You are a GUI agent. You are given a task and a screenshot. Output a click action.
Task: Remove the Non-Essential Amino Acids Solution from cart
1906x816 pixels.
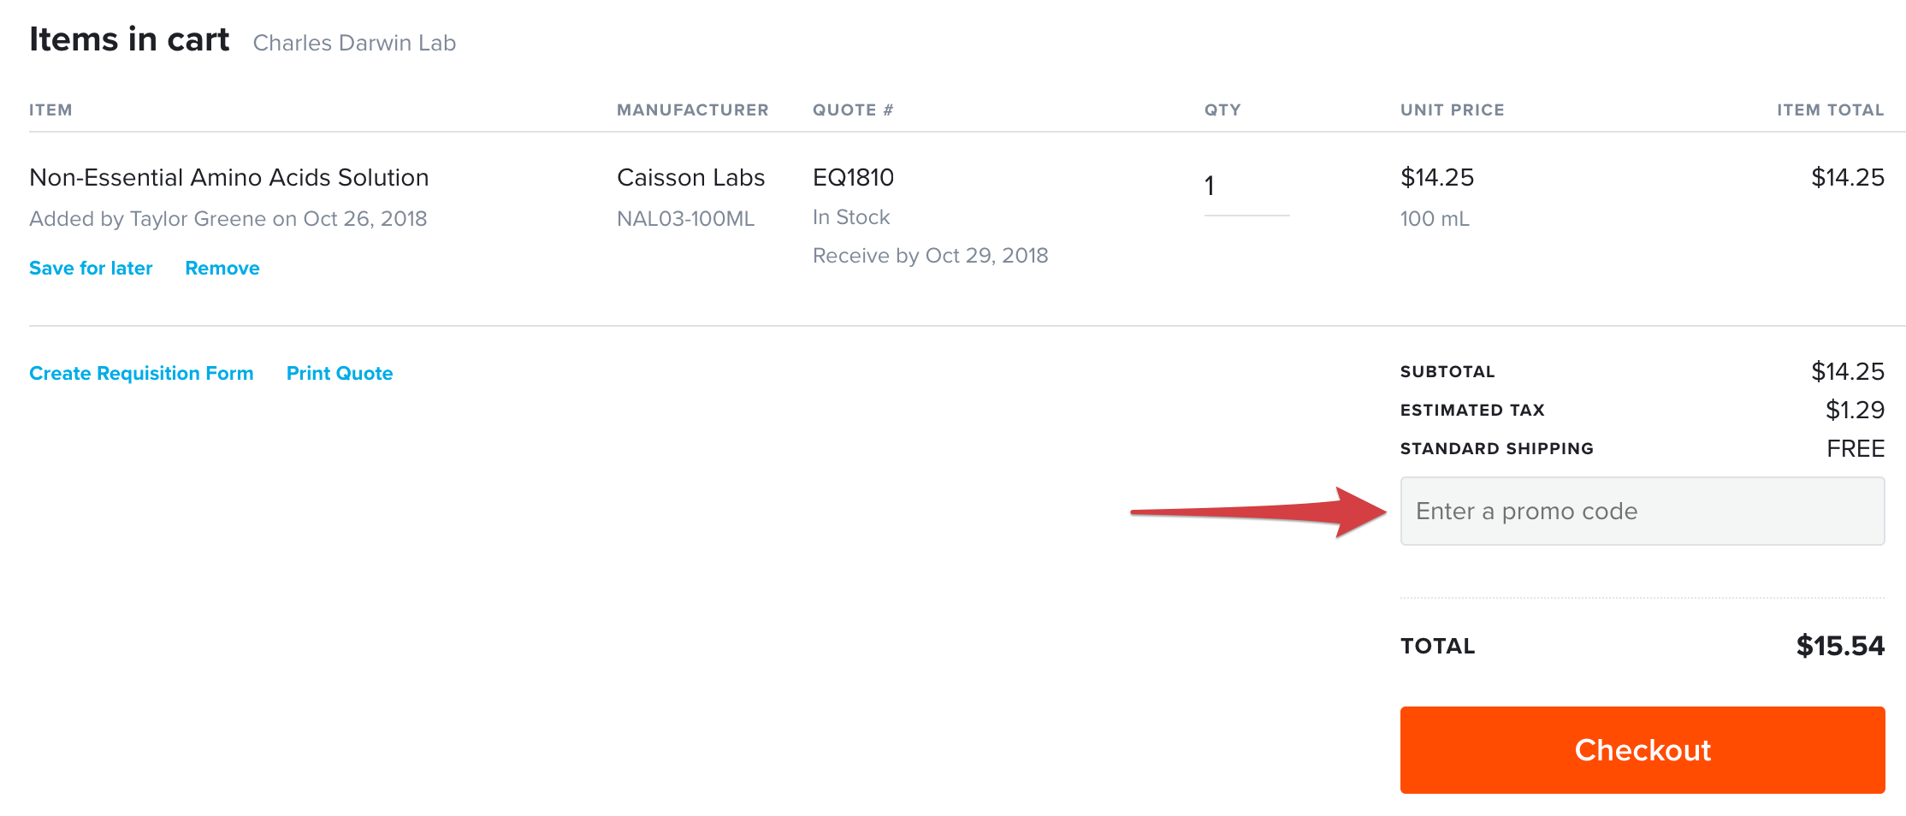pyautogui.click(x=222, y=268)
